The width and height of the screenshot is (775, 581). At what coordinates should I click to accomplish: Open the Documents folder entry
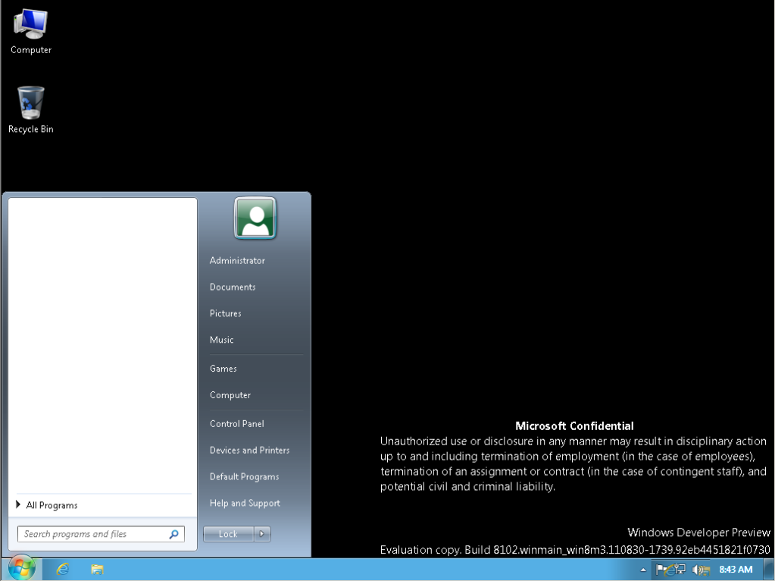[233, 287]
